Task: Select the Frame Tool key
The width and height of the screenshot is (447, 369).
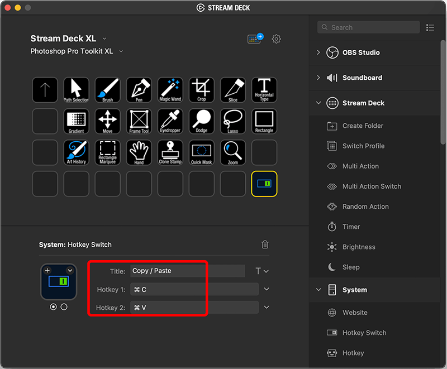Action: [139, 121]
